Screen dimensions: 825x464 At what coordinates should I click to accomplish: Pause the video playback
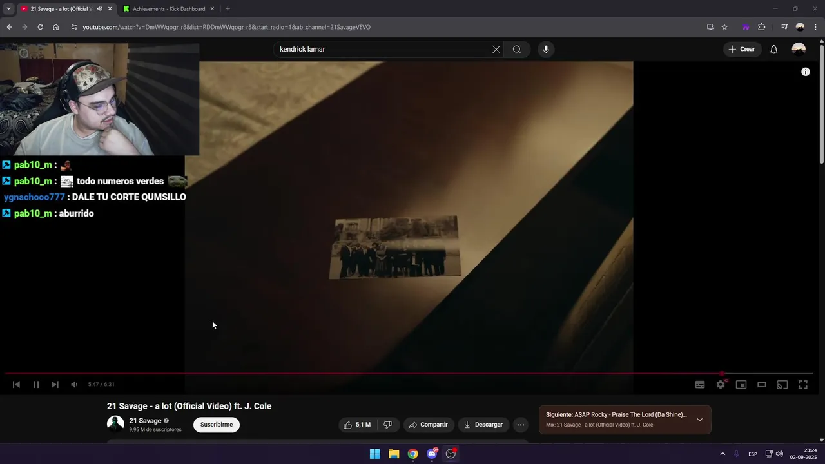point(36,385)
